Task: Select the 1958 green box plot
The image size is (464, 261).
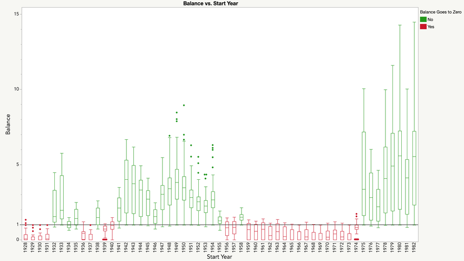Action: (242, 217)
